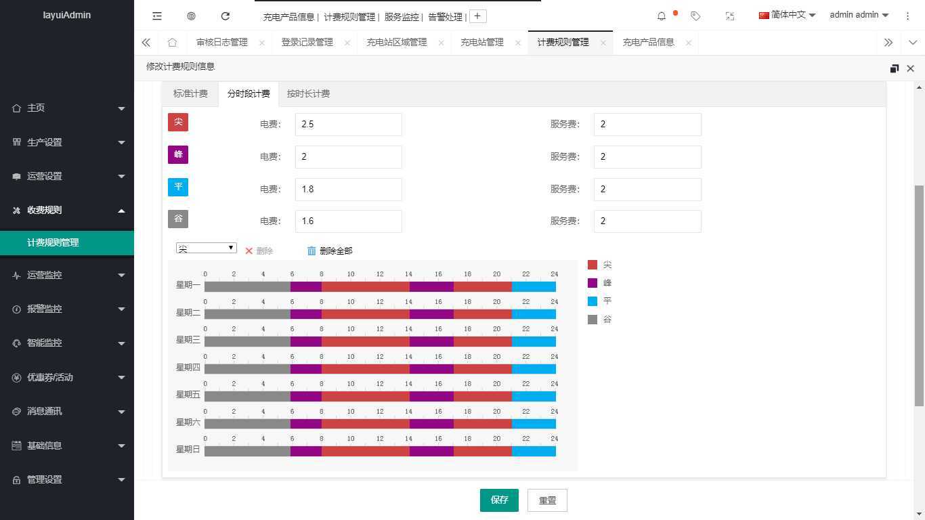Click the 保存 save button
Screen dimensions: 925x520
tap(499, 500)
